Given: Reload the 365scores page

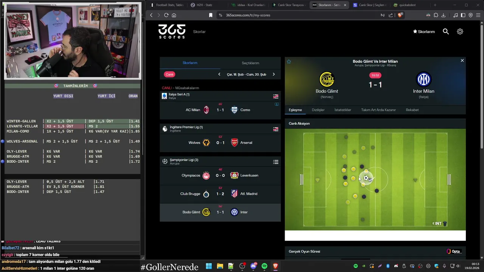Looking at the screenshot, I should point(166,15).
